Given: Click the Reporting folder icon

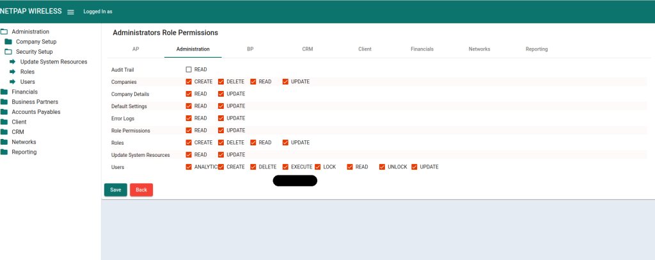Looking at the screenshot, I should [x=4, y=152].
